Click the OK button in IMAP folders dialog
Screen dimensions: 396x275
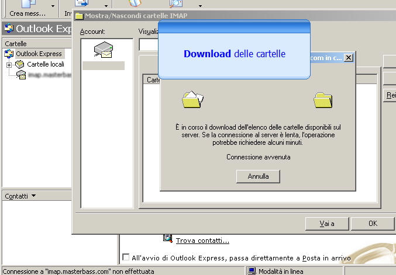coord(373,224)
